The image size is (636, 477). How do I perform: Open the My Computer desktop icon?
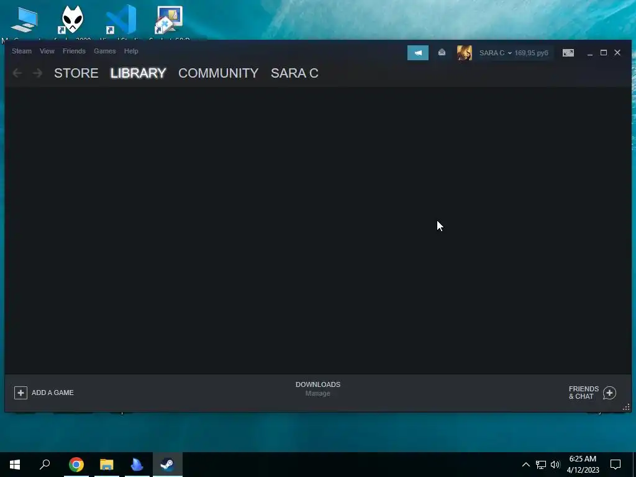(x=24, y=22)
